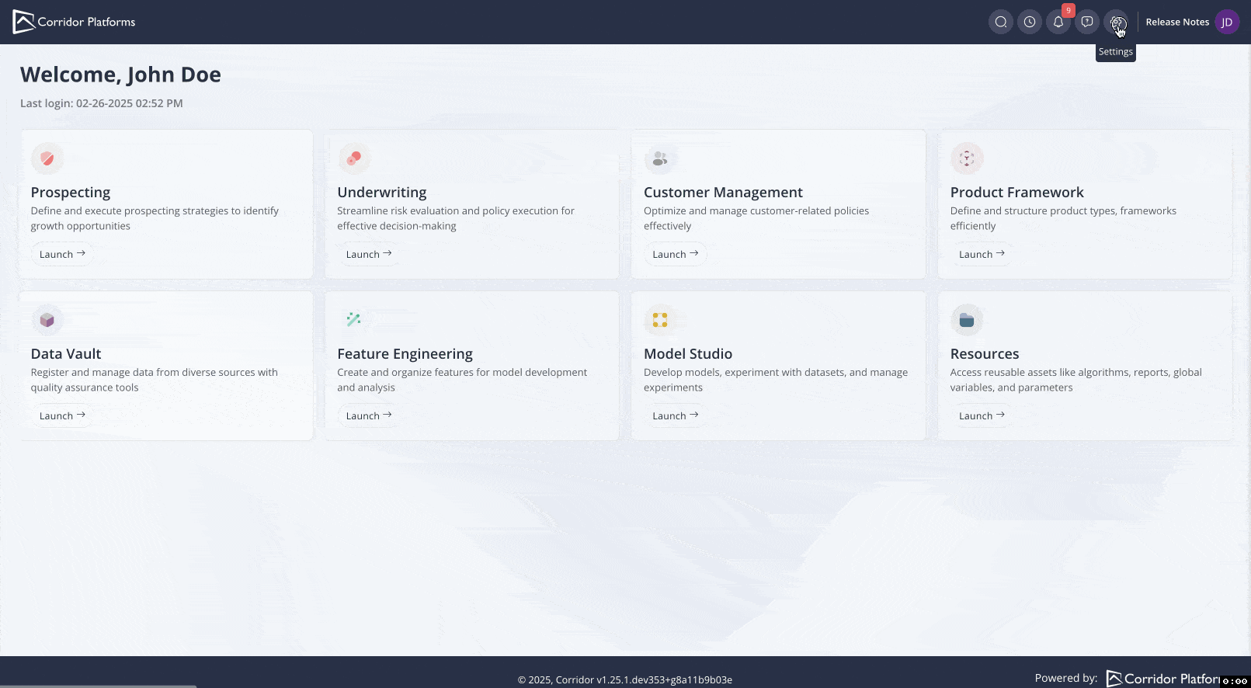Click the Resources folder icon
Image resolution: width=1251 pixels, height=688 pixels.
(x=967, y=320)
